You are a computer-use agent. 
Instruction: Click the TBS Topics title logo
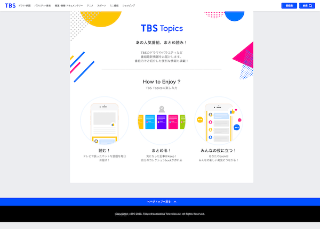pyautogui.click(x=162, y=28)
